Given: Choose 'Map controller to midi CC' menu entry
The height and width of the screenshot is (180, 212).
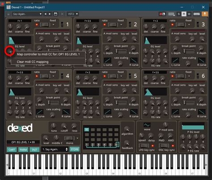Looking at the screenshot, I should [x=48, y=54].
